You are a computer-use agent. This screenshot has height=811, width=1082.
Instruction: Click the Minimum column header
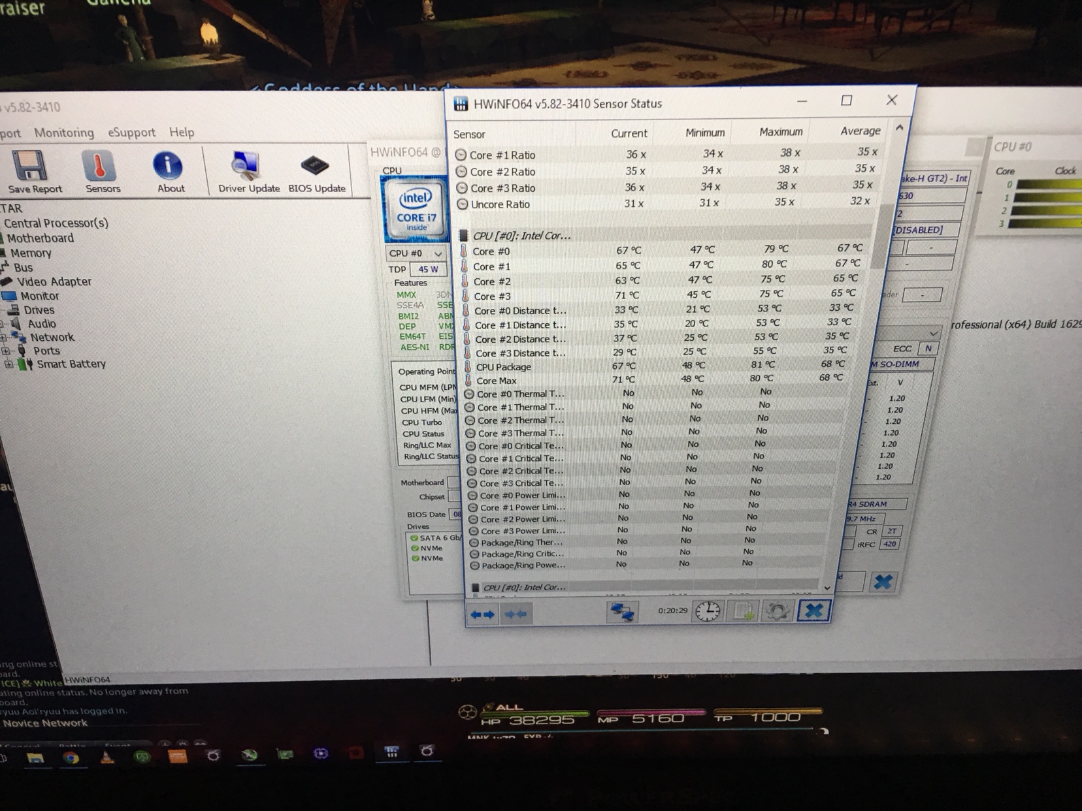(x=704, y=133)
